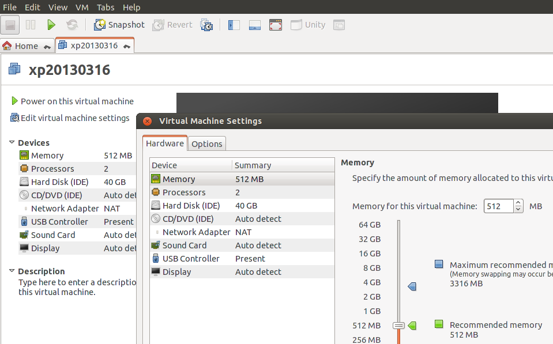This screenshot has width=553, height=344.
Task: Decrease memory using the spinner down arrow
Action: (x=518, y=210)
